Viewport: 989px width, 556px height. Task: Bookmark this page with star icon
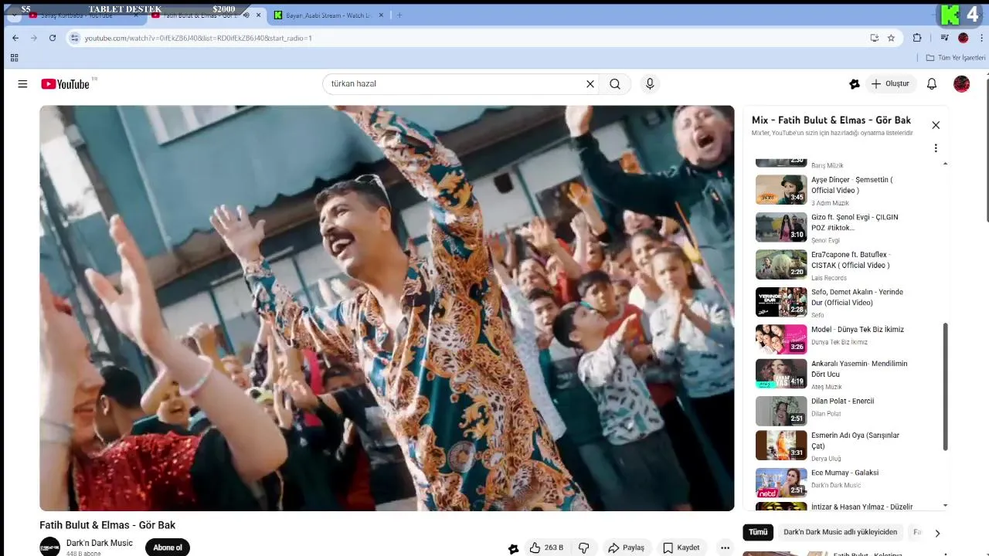coord(891,38)
